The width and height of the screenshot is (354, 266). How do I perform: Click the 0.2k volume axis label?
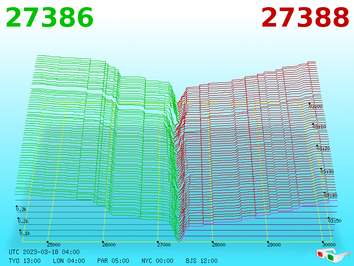(x=23, y=221)
